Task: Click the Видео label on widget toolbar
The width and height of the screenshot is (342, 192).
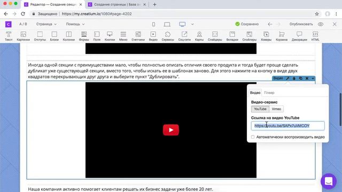Action: point(278,78)
